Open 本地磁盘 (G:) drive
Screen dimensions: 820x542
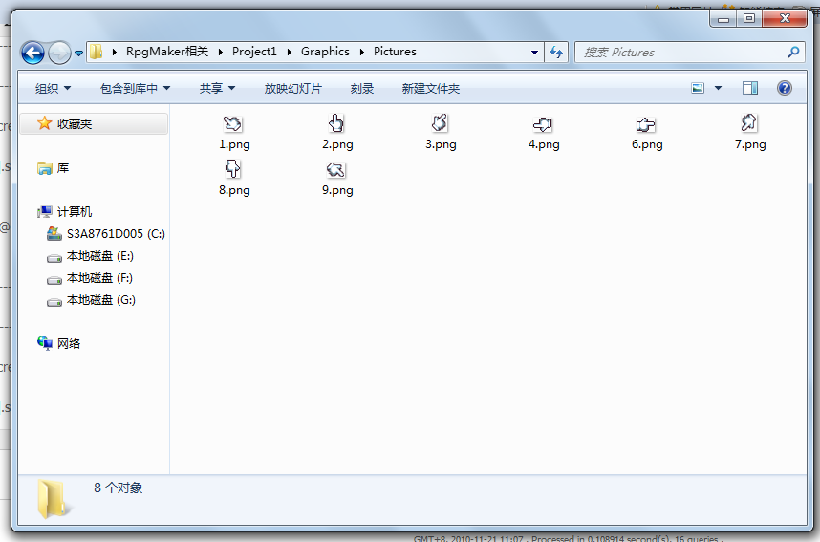coord(101,300)
